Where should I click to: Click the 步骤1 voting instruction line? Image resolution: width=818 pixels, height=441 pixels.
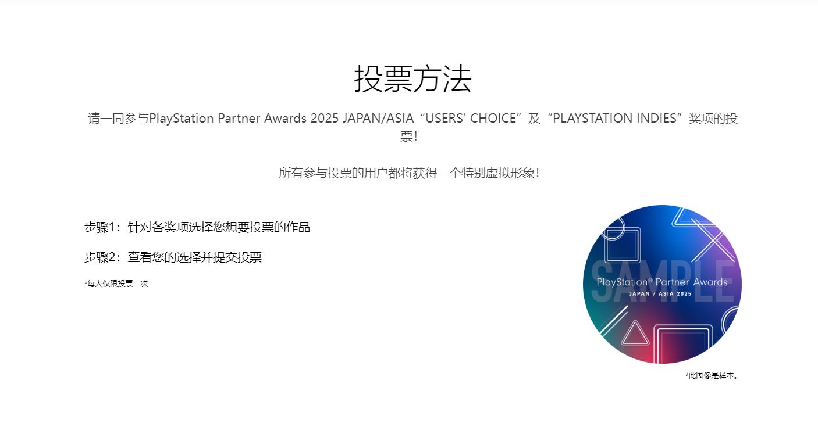click(197, 227)
